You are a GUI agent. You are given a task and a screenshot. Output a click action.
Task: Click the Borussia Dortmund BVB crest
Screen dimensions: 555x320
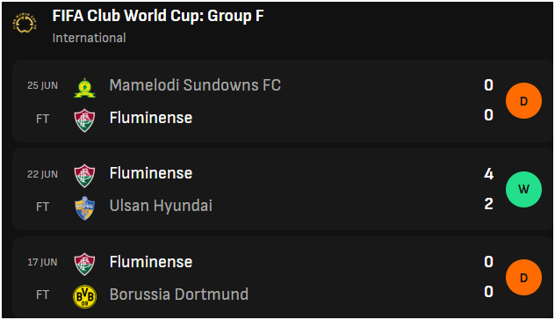[84, 296]
